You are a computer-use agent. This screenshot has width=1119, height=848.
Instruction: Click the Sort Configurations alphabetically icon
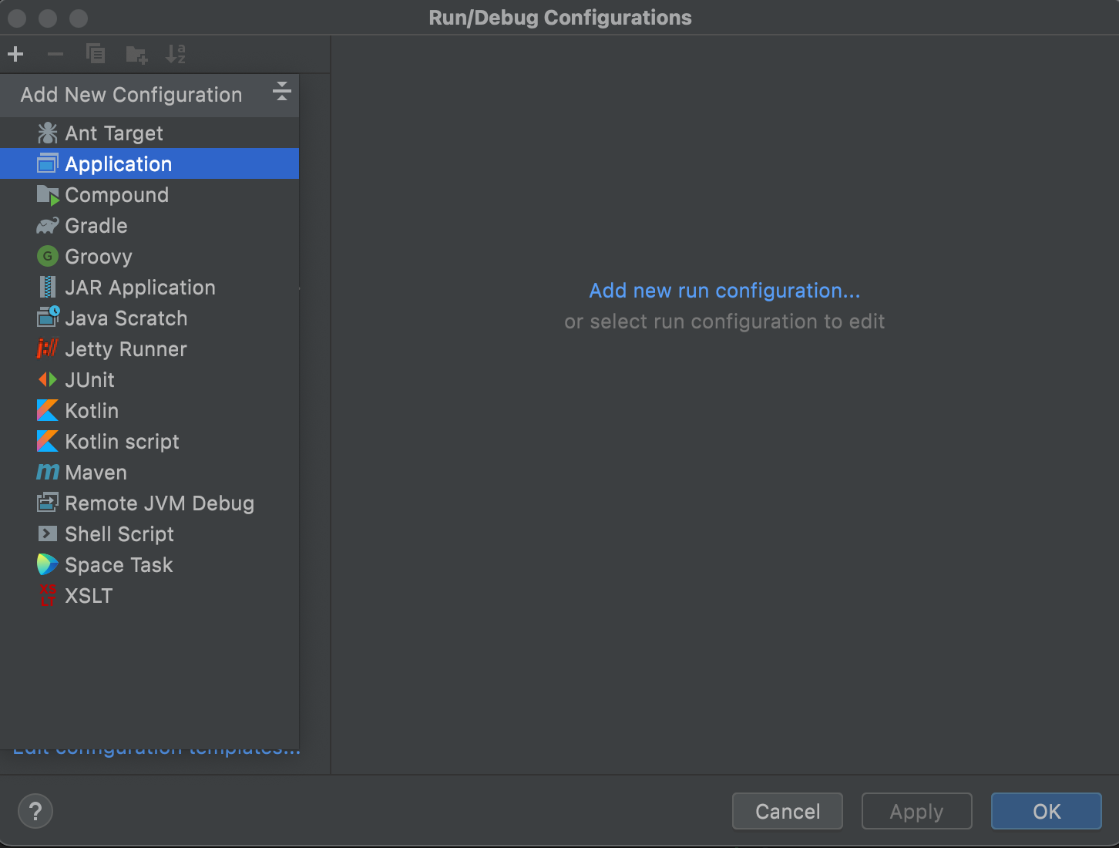point(176,54)
